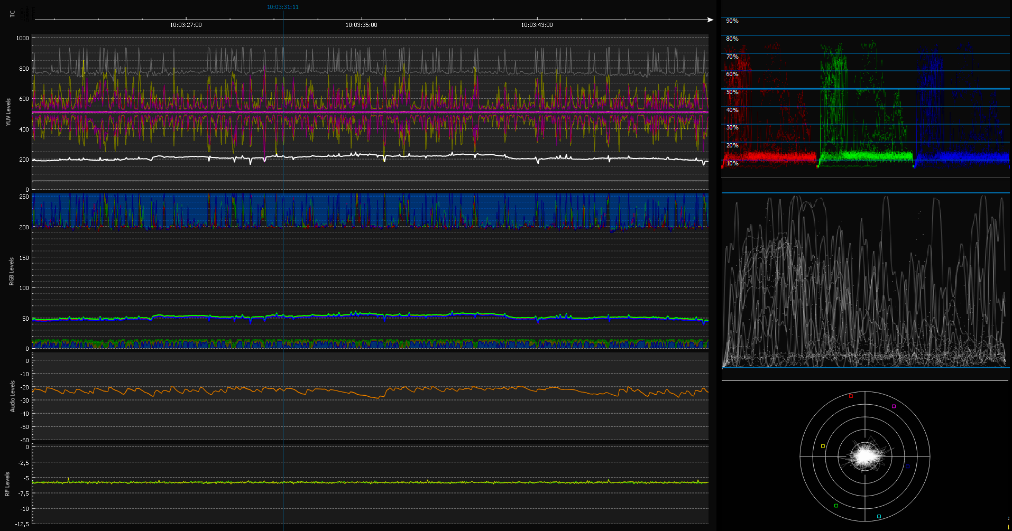The height and width of the screenshot is (531, 1012).
Task: Click the 10% gridline label in RGB parade
Action: (x=732, y=163)
